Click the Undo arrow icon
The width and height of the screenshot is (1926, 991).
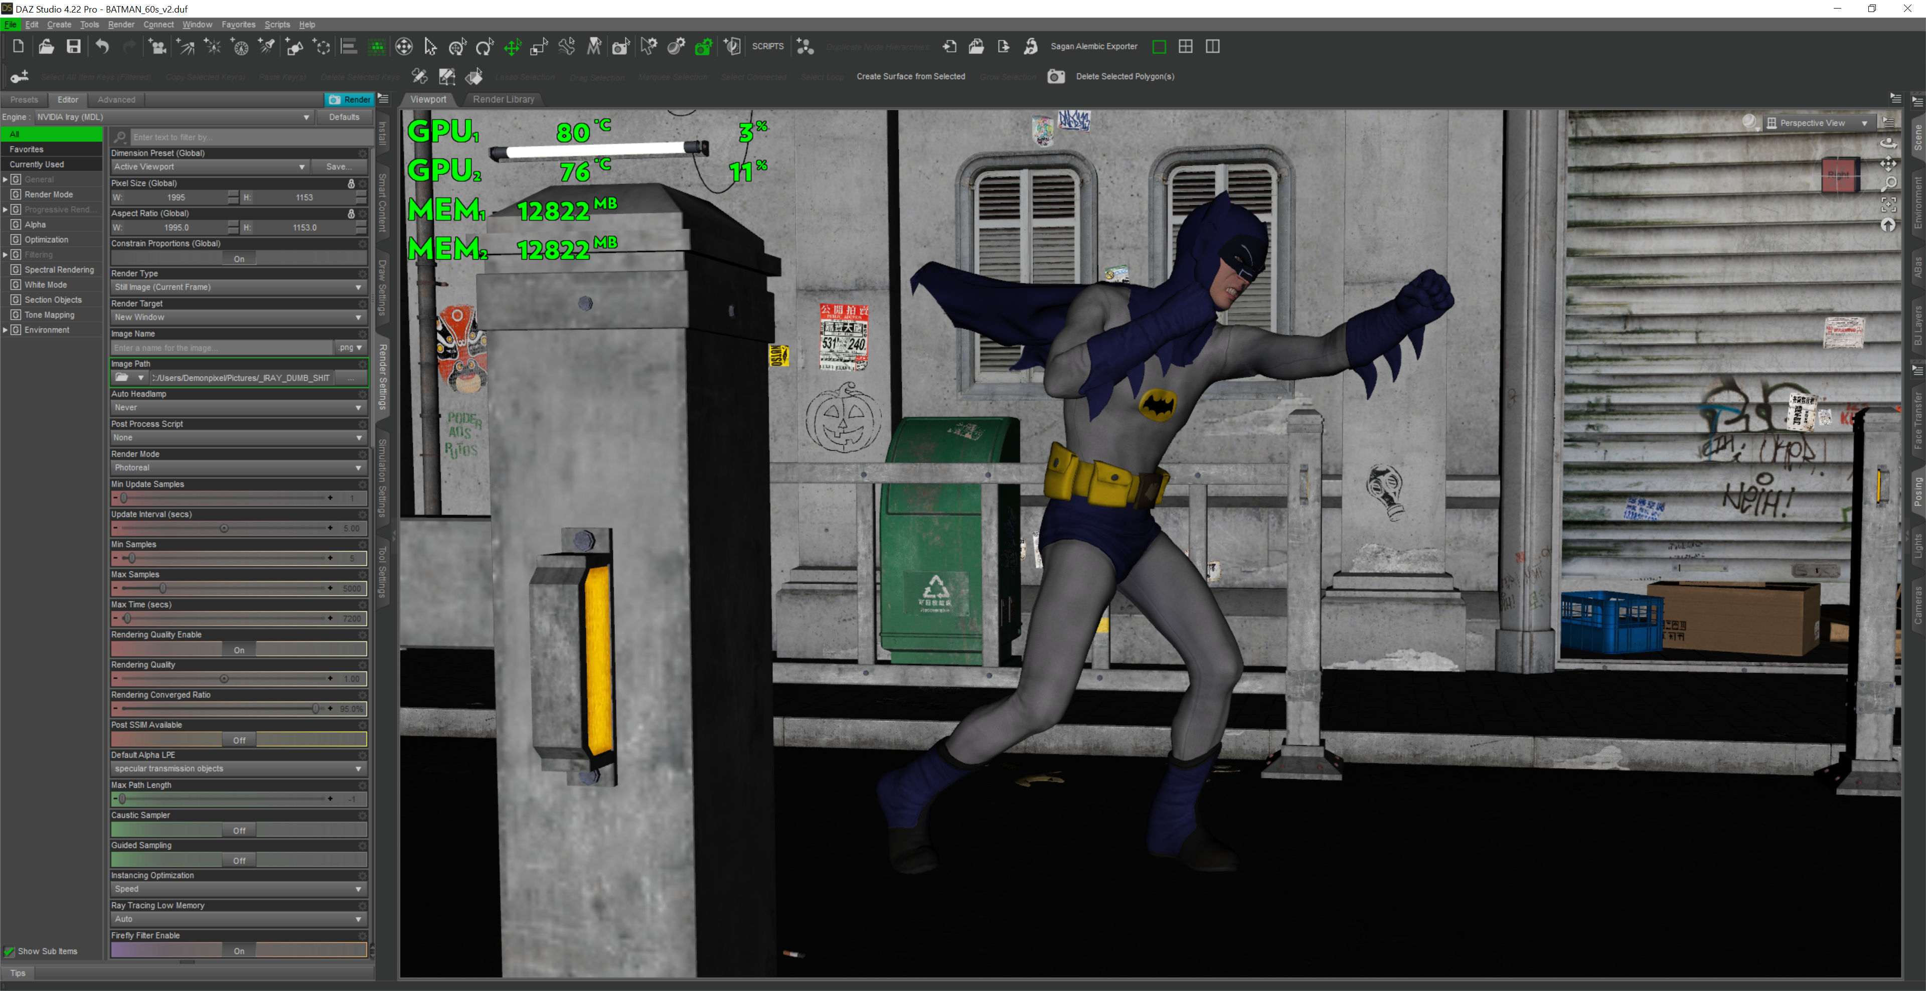(102, 46)
